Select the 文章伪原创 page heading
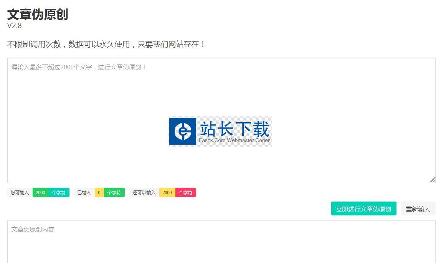441x263 pixels. pyautogui.click(x=37, y=14)
